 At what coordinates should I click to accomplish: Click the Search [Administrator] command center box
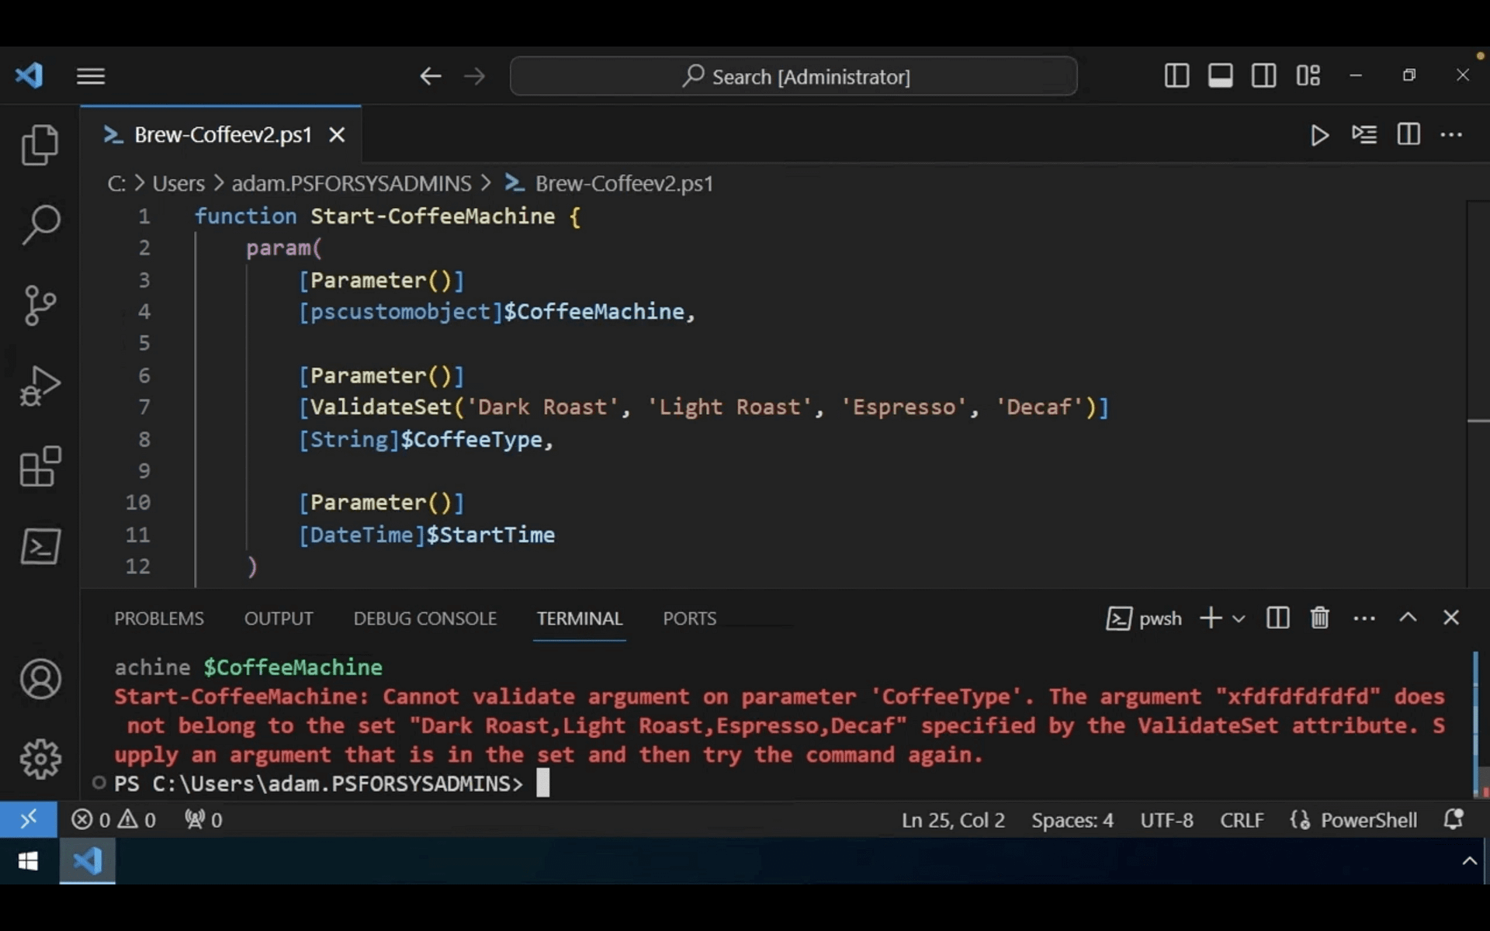point(793,76)
